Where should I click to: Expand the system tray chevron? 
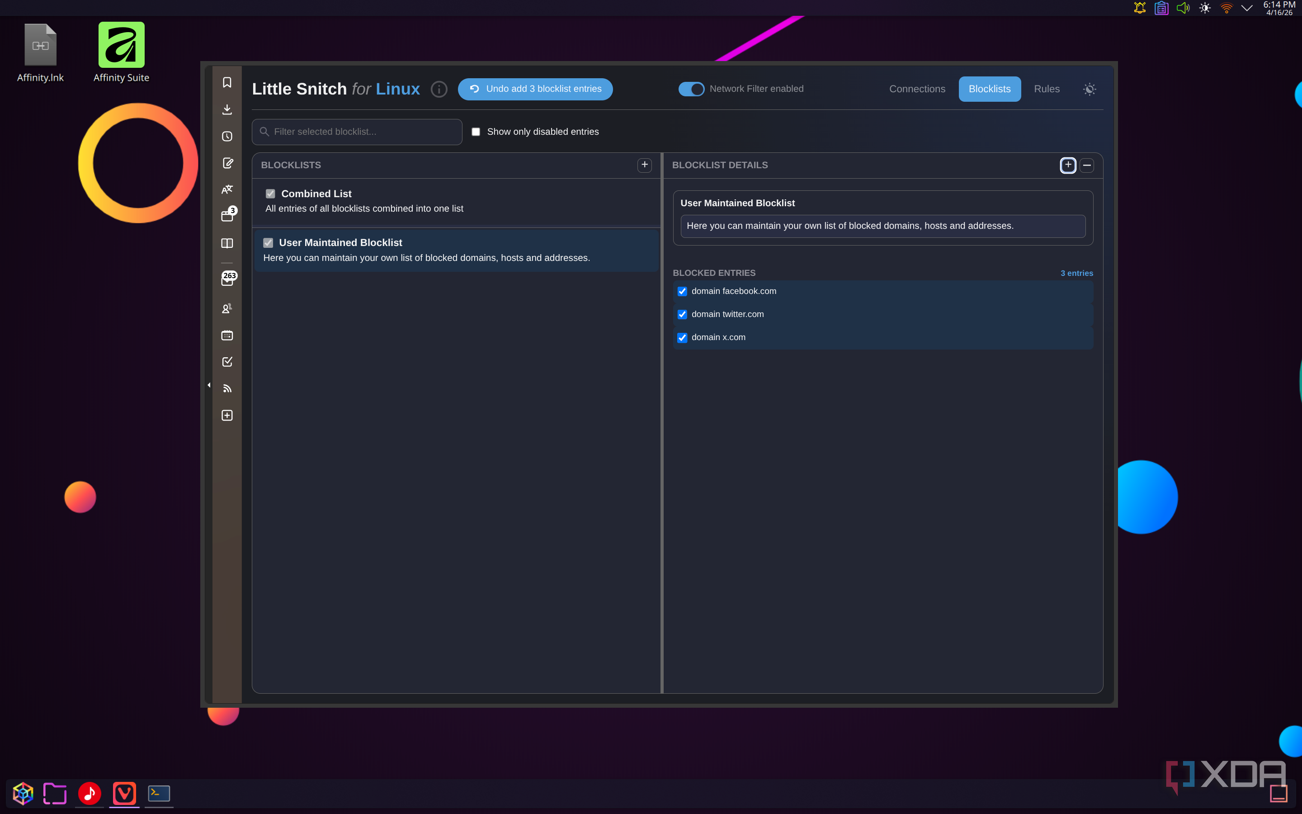(1246, 8)
